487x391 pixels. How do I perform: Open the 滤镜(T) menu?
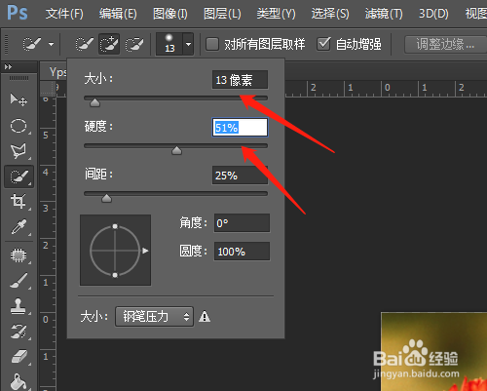[384, 14]
